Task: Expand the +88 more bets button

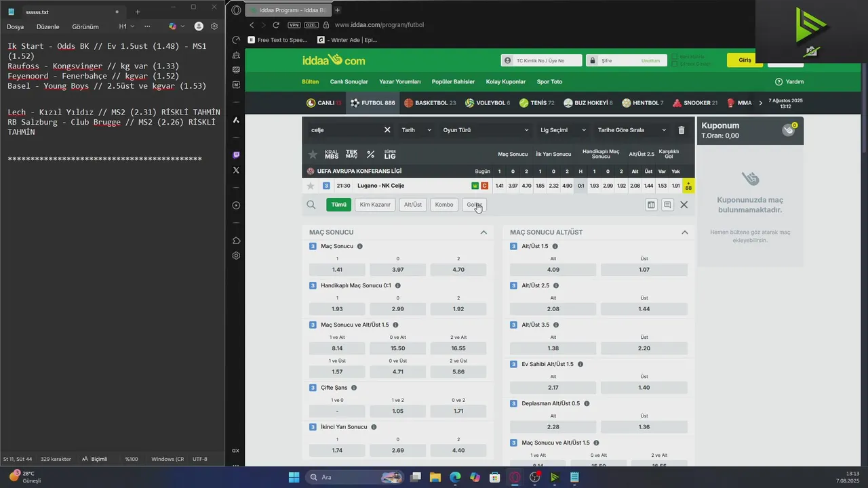Action: pos(688,186)
